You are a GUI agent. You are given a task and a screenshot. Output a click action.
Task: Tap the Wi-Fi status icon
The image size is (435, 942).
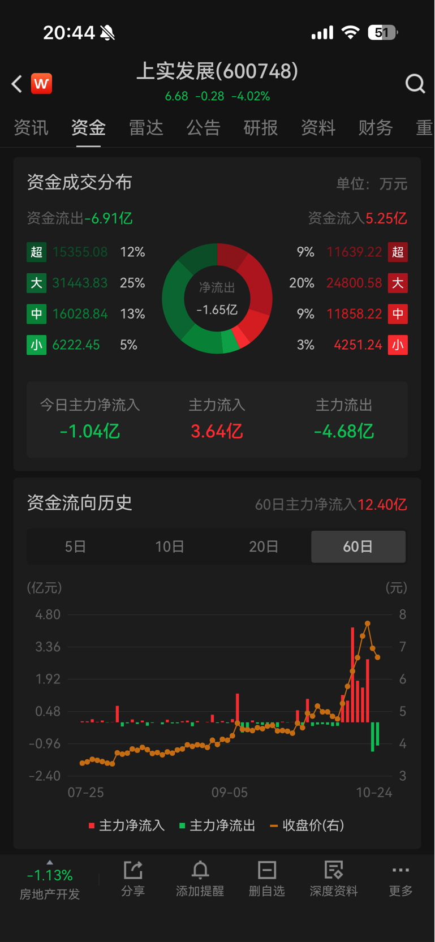click(351, 33)
